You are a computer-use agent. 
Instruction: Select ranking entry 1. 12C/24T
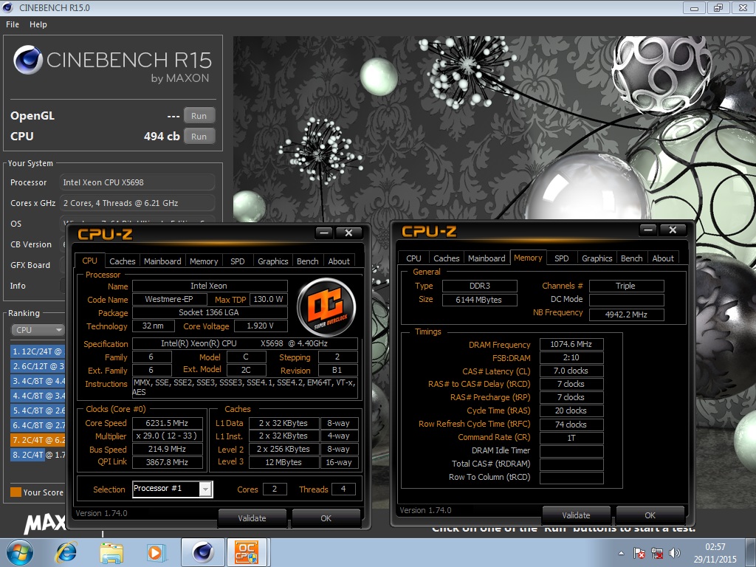[38, 351]
